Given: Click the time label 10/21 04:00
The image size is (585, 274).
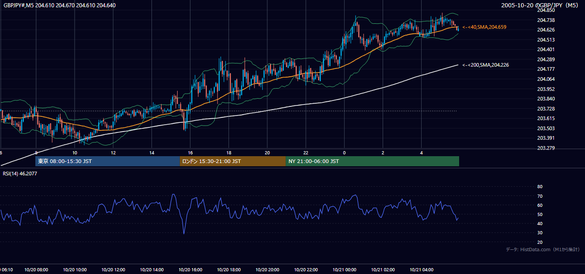Looking at the screenshot, I should click(422, 270).
